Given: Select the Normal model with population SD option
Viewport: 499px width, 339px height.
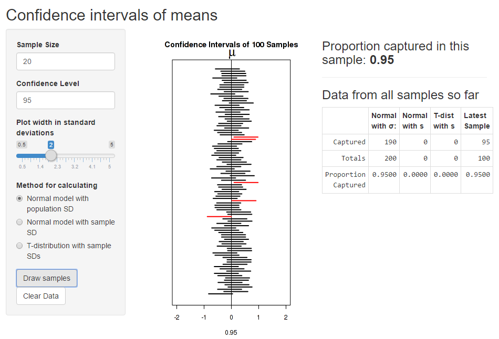Looking at the screenshot, I should pos(19,199).
